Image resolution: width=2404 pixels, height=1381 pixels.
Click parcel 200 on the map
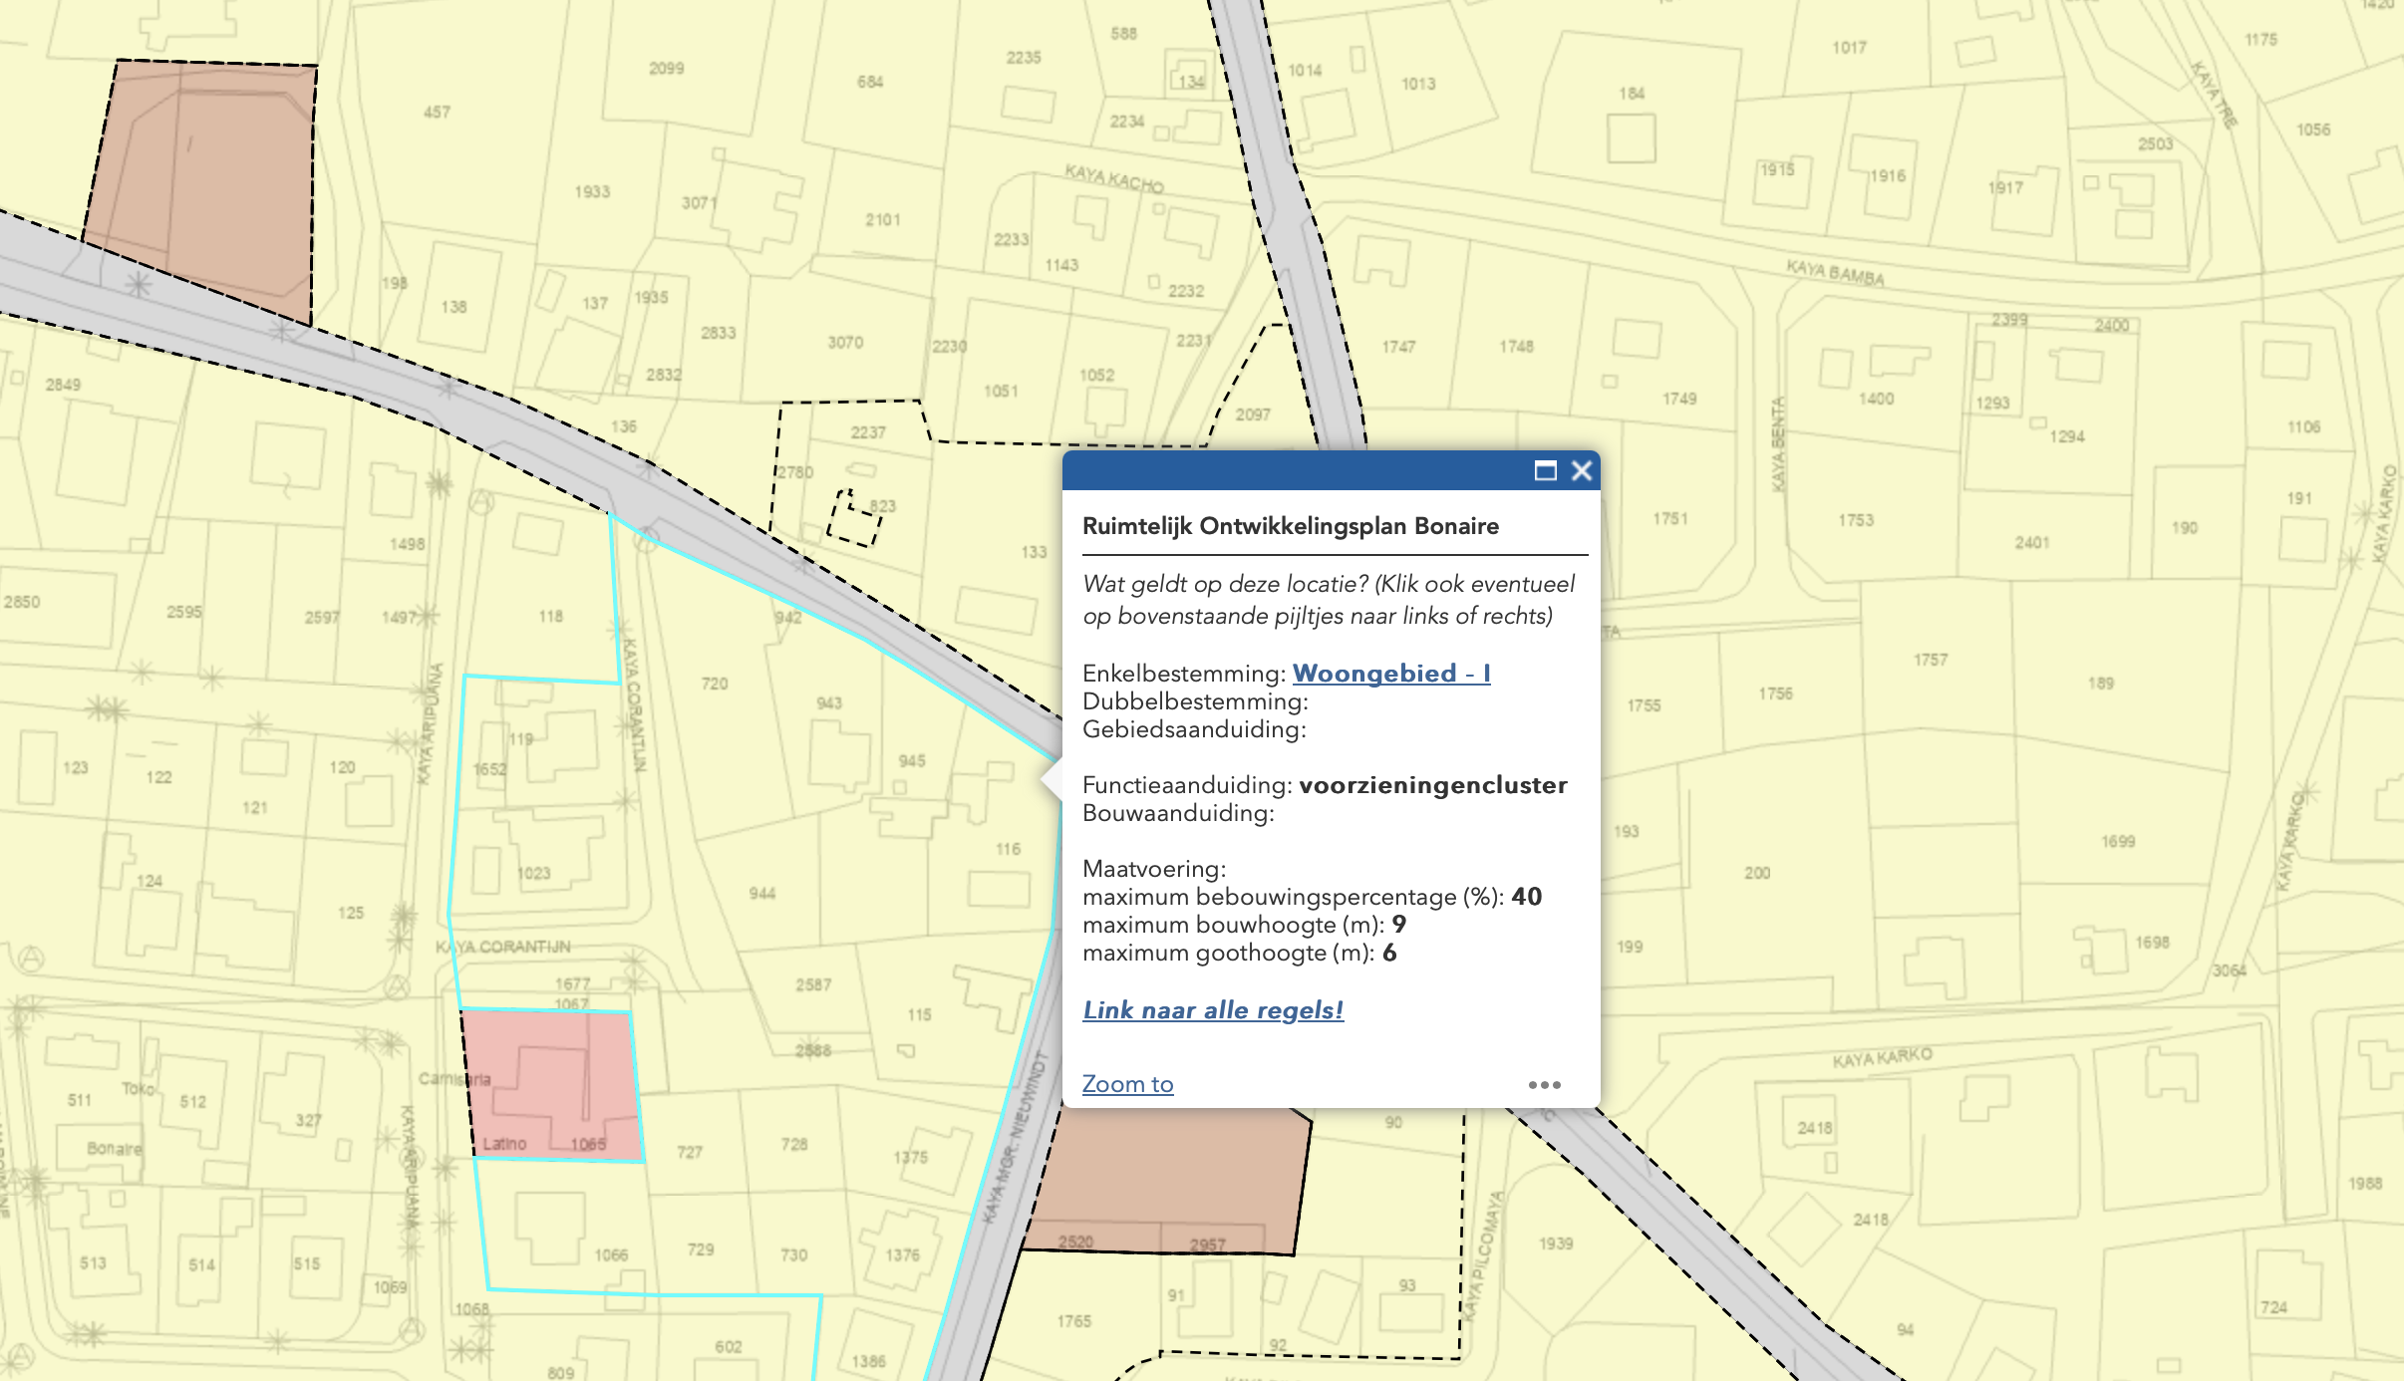click(1757, 873)
